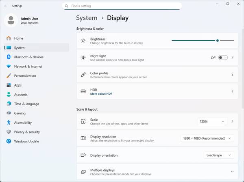Open the Display resolution dropdown
This screenshot has height=182, width=244.
pos(207,138)
